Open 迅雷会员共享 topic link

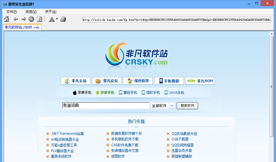182,151
